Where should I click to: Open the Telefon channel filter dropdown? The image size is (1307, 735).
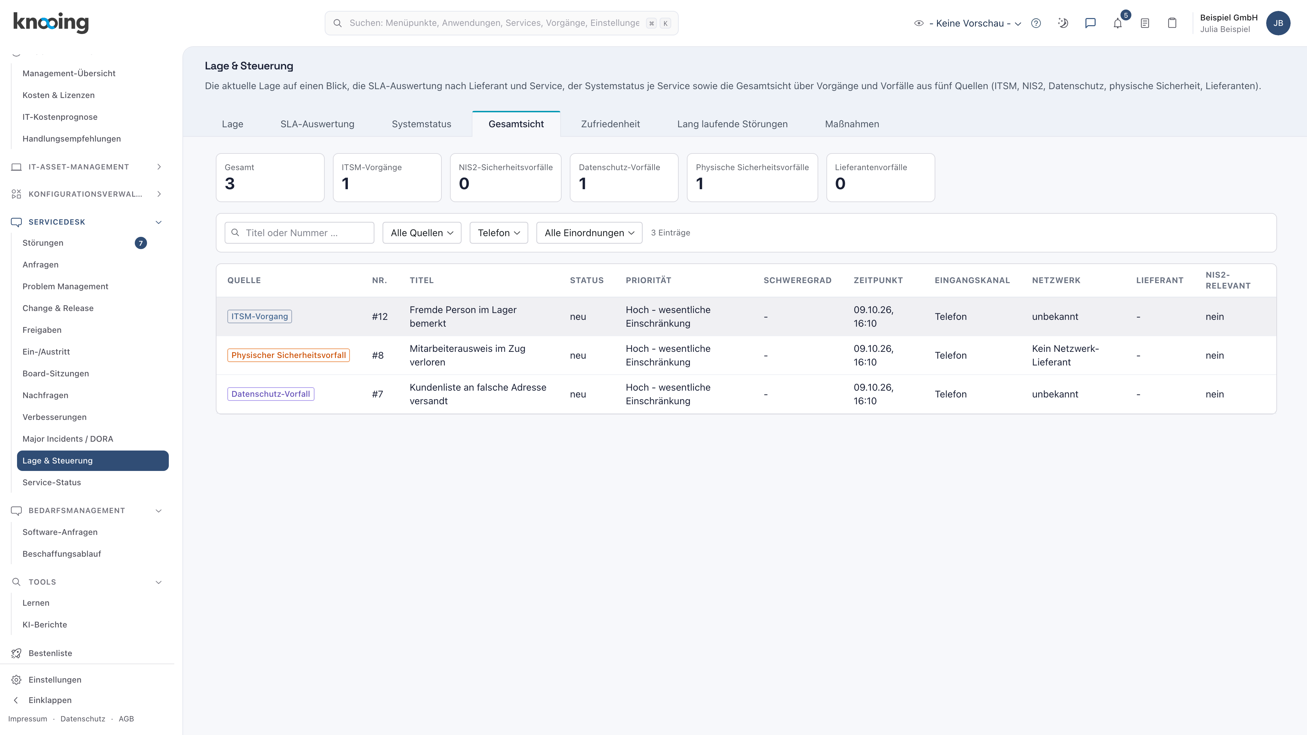[499, 233]
